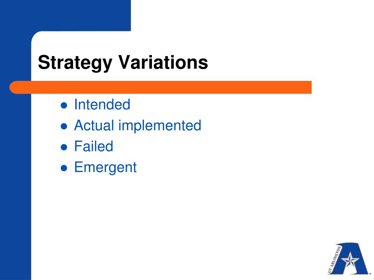Click the star inside the A logo
This screenshot has width=374, height=280.
350,260
